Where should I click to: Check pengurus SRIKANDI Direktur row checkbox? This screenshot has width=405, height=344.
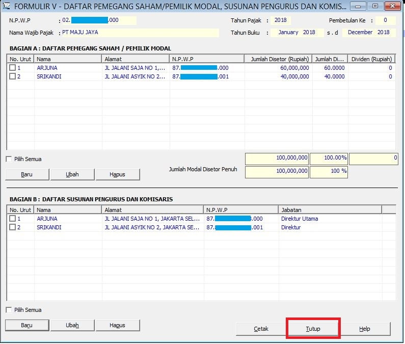[x=12, y=227]
